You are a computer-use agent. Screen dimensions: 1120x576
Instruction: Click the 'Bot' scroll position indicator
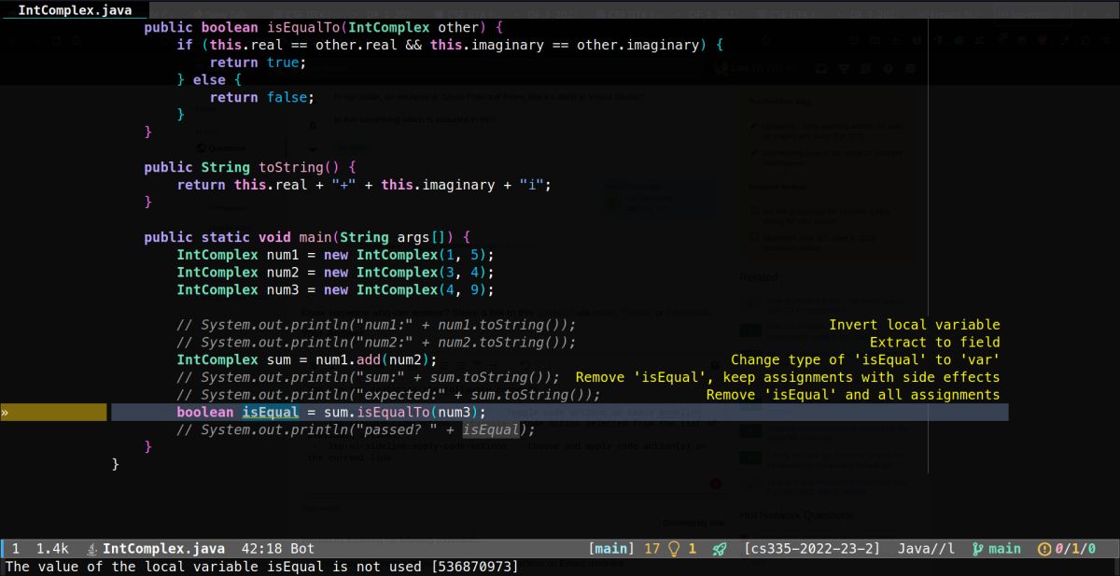pos(302,549)
